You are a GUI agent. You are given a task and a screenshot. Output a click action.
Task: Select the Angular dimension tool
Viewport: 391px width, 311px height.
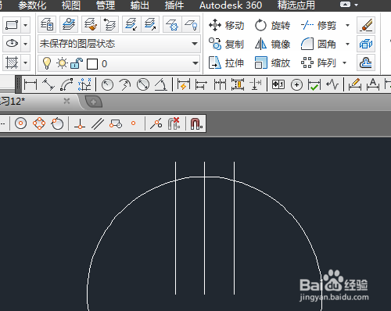coord(161,85)
